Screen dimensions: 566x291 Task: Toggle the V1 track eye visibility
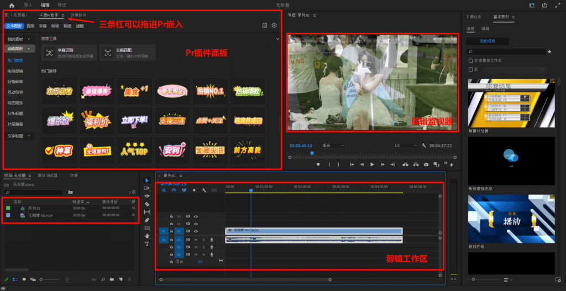coord(196,231)
